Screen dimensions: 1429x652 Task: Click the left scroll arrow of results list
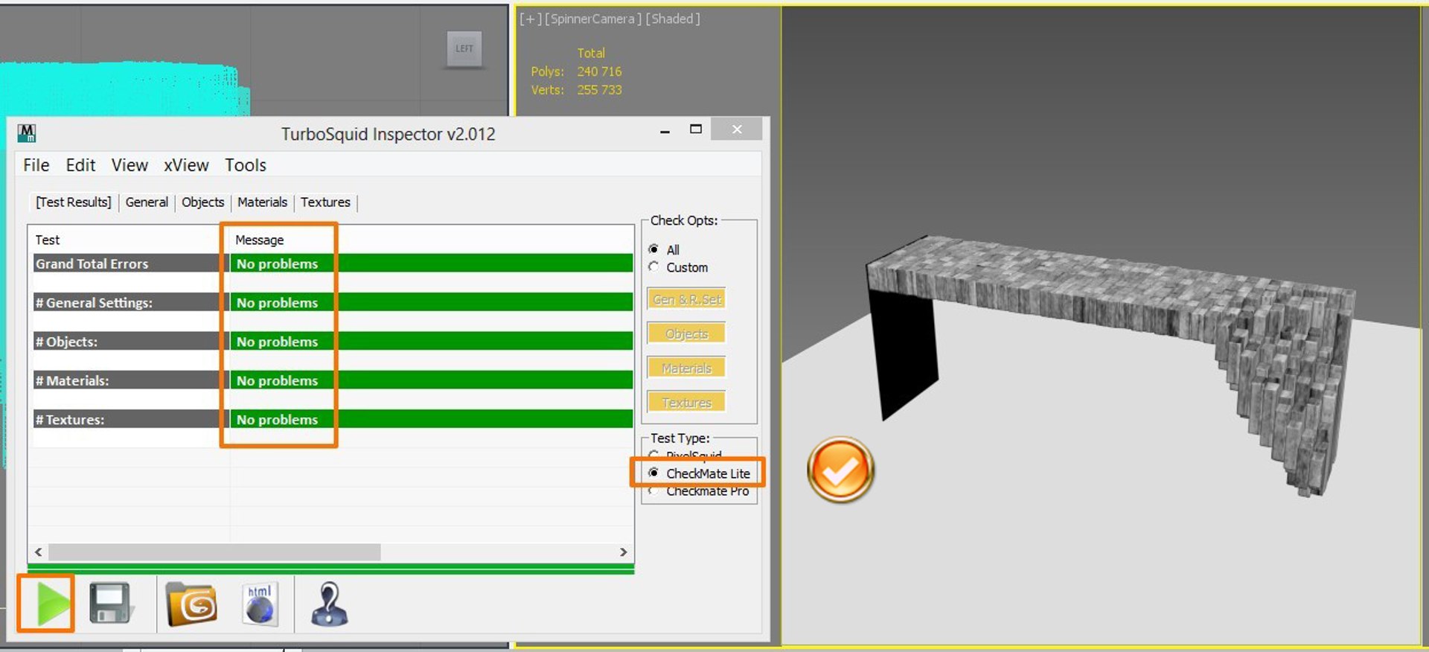click(39, 552)
